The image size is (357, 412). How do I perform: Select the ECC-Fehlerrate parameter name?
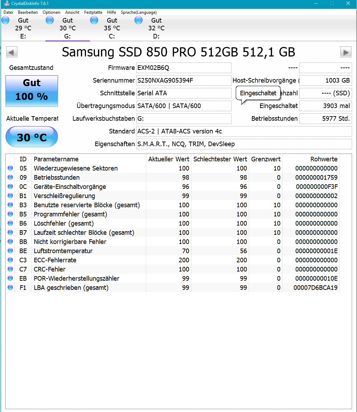point(55,261)
